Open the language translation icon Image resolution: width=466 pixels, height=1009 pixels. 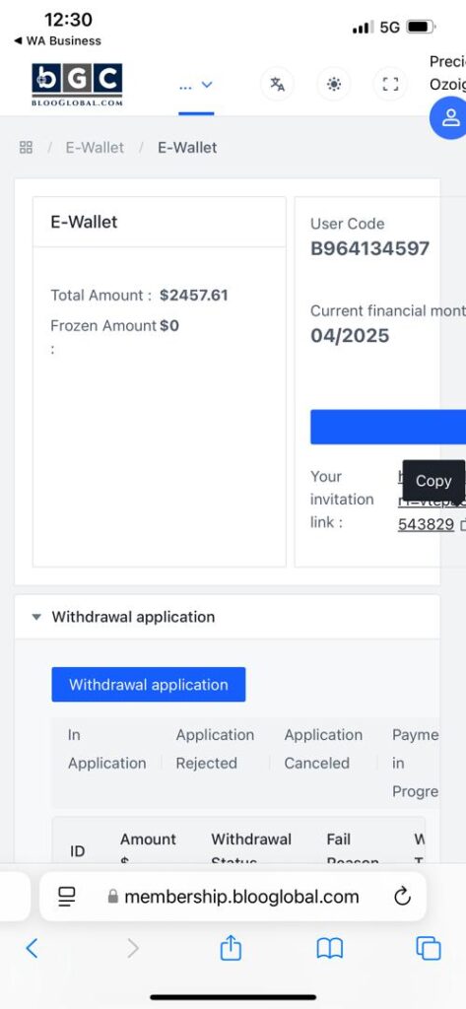(278, 85)
